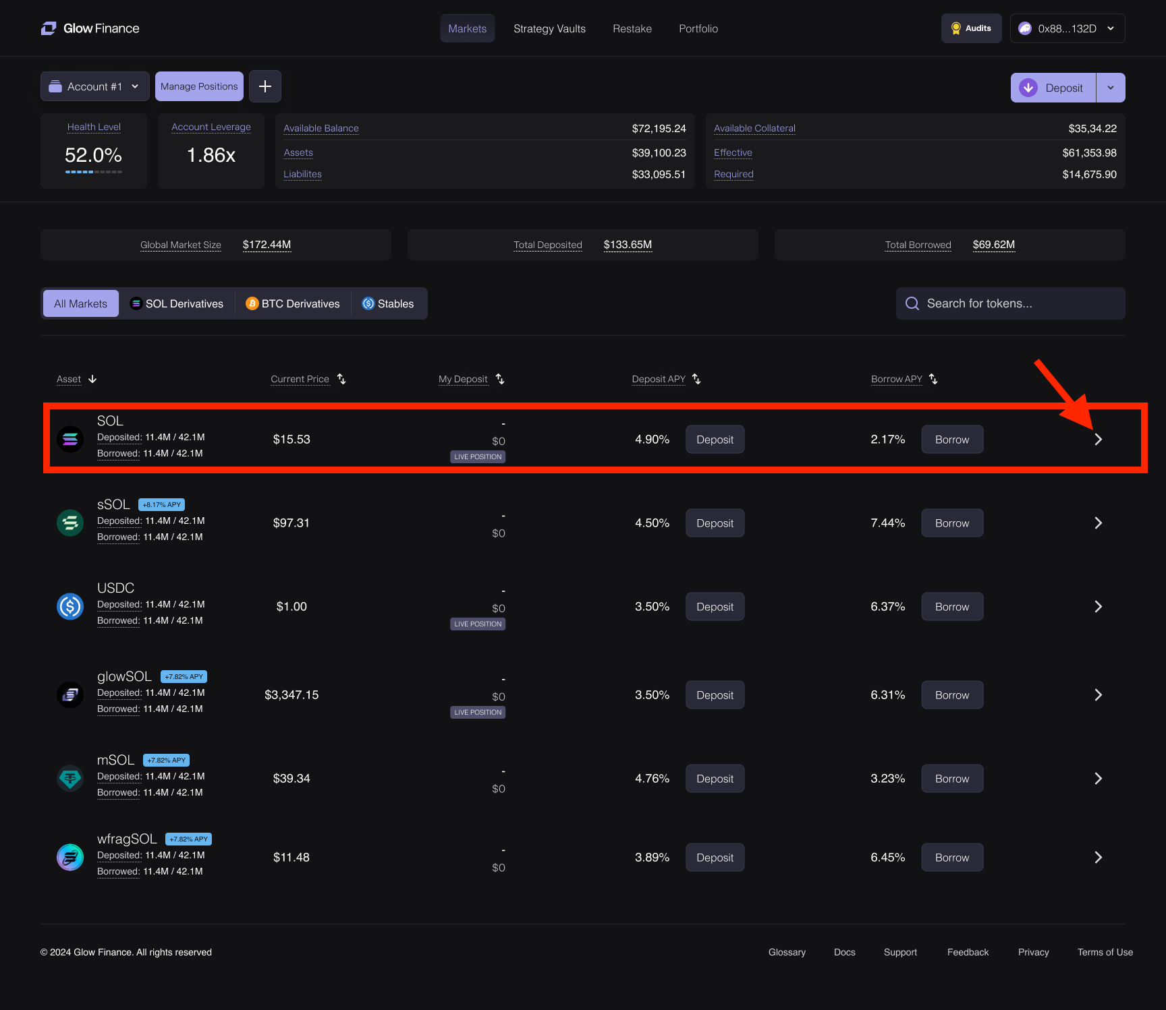Open the Deposit button dropdown arrow

tap(1111, 88)
